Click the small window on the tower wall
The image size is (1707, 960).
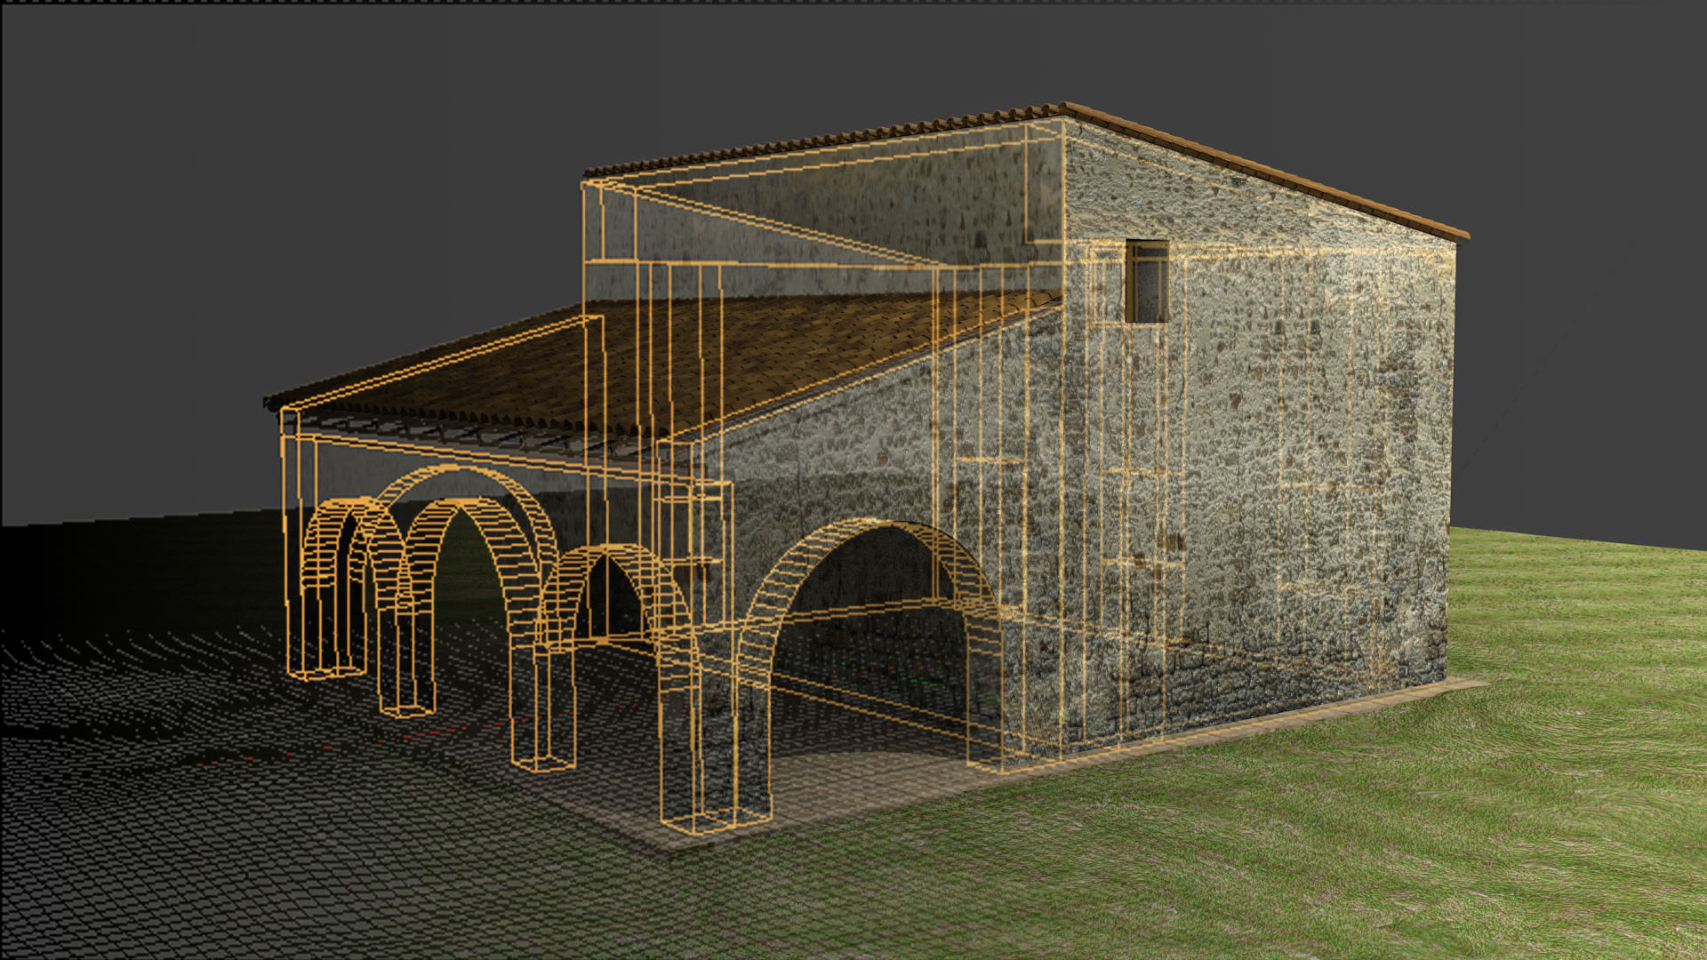coord(1147,281)
